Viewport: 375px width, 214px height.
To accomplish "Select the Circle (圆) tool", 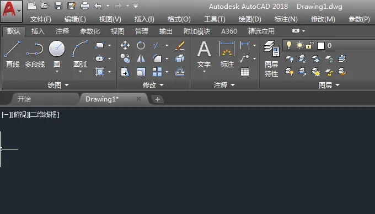I will tap(57, 54).
